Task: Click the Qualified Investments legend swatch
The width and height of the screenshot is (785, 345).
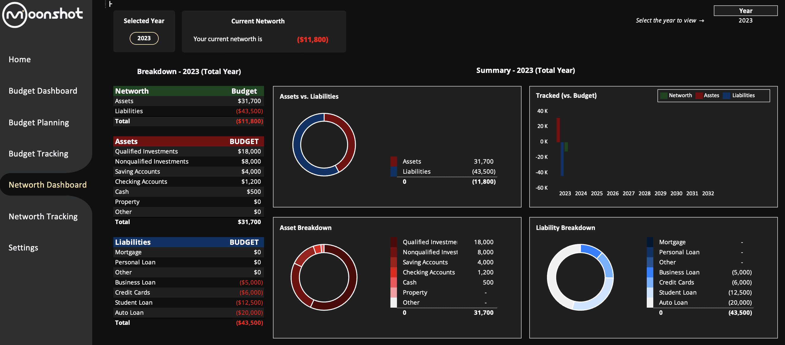Action: click(x=393, y=242)
